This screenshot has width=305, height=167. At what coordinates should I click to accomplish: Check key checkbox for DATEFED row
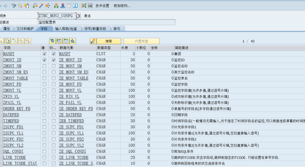44,115
